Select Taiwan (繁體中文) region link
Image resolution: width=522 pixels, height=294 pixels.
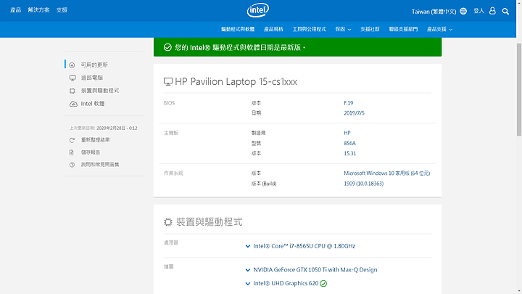[x=434, y=12]
